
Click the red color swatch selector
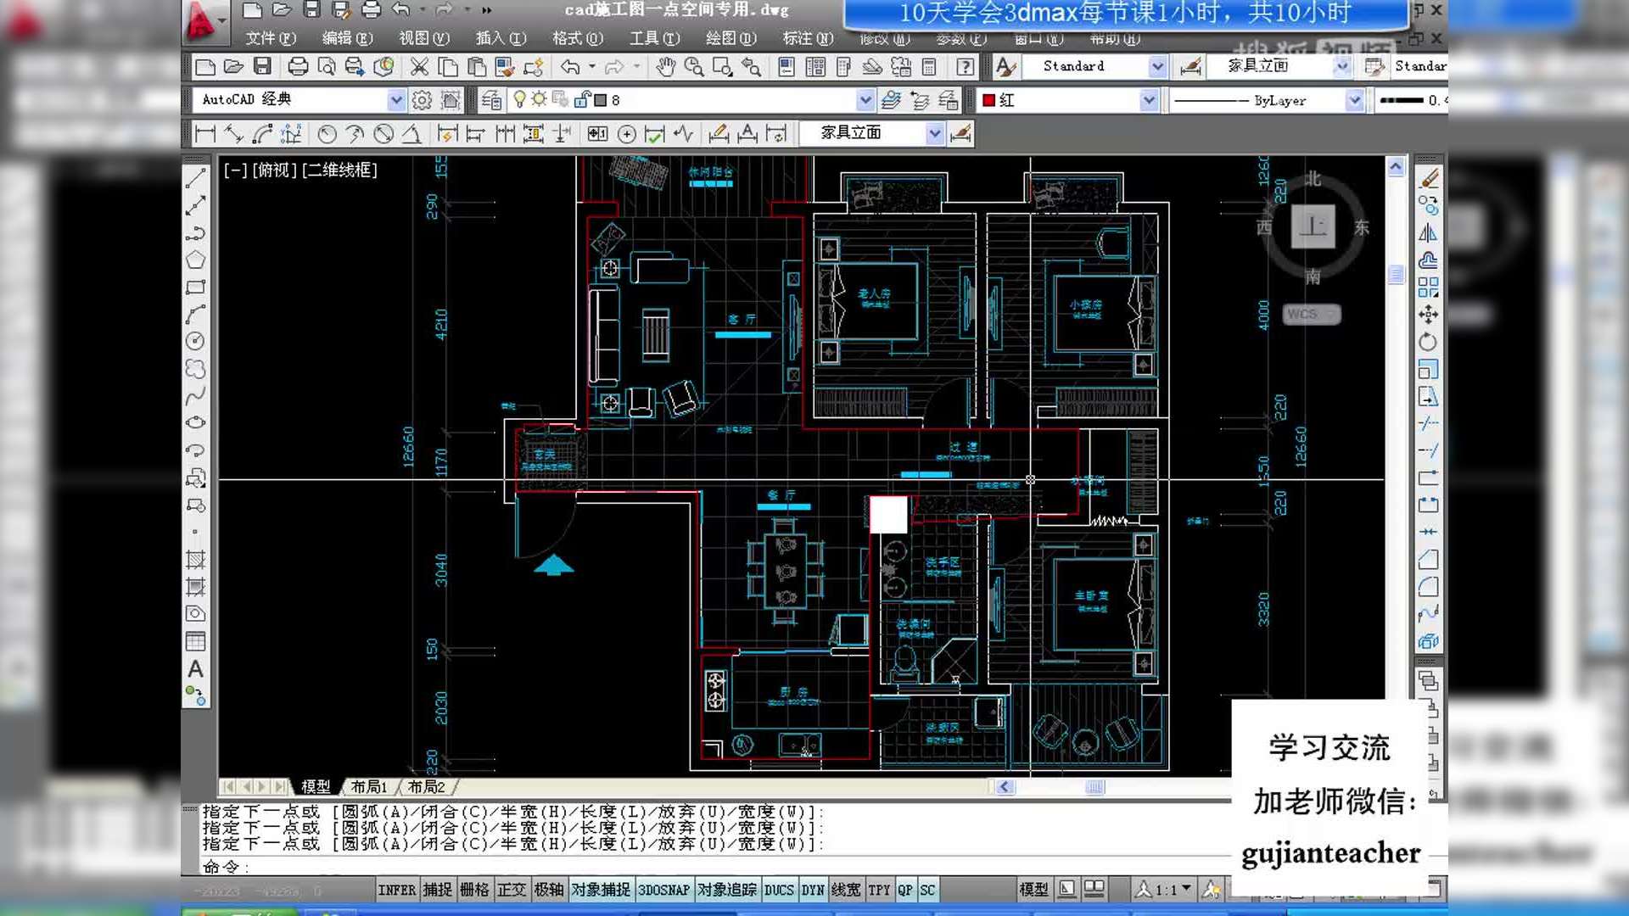tap(989, 100)
